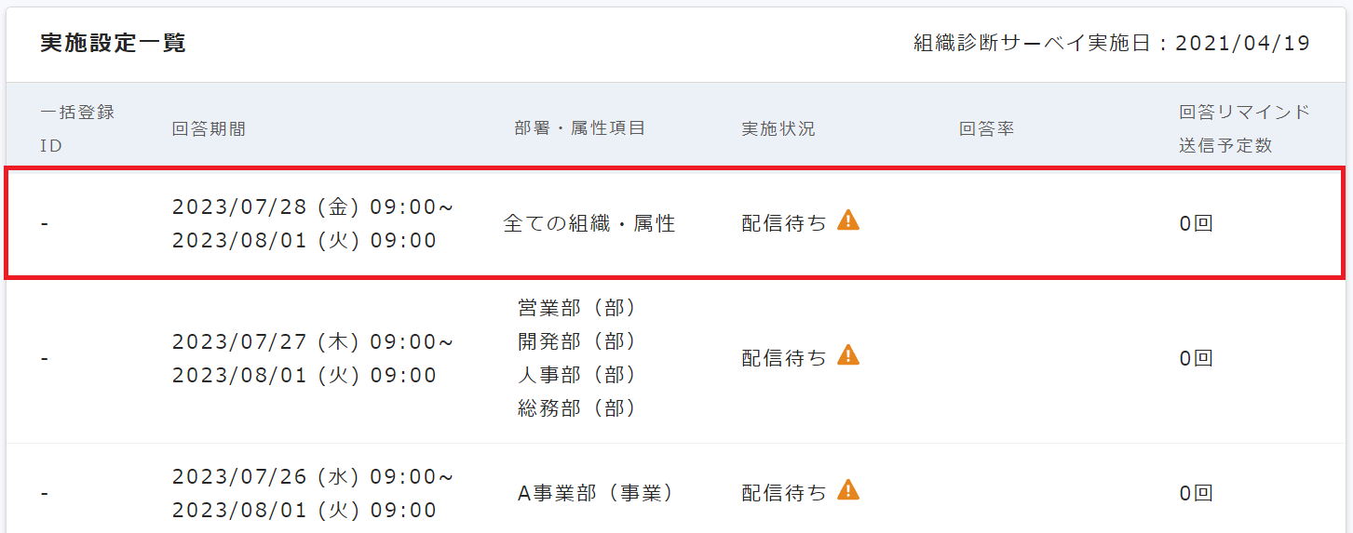
Task: Click the 一括登録ID column header
Action: click(x=77, y=128)
